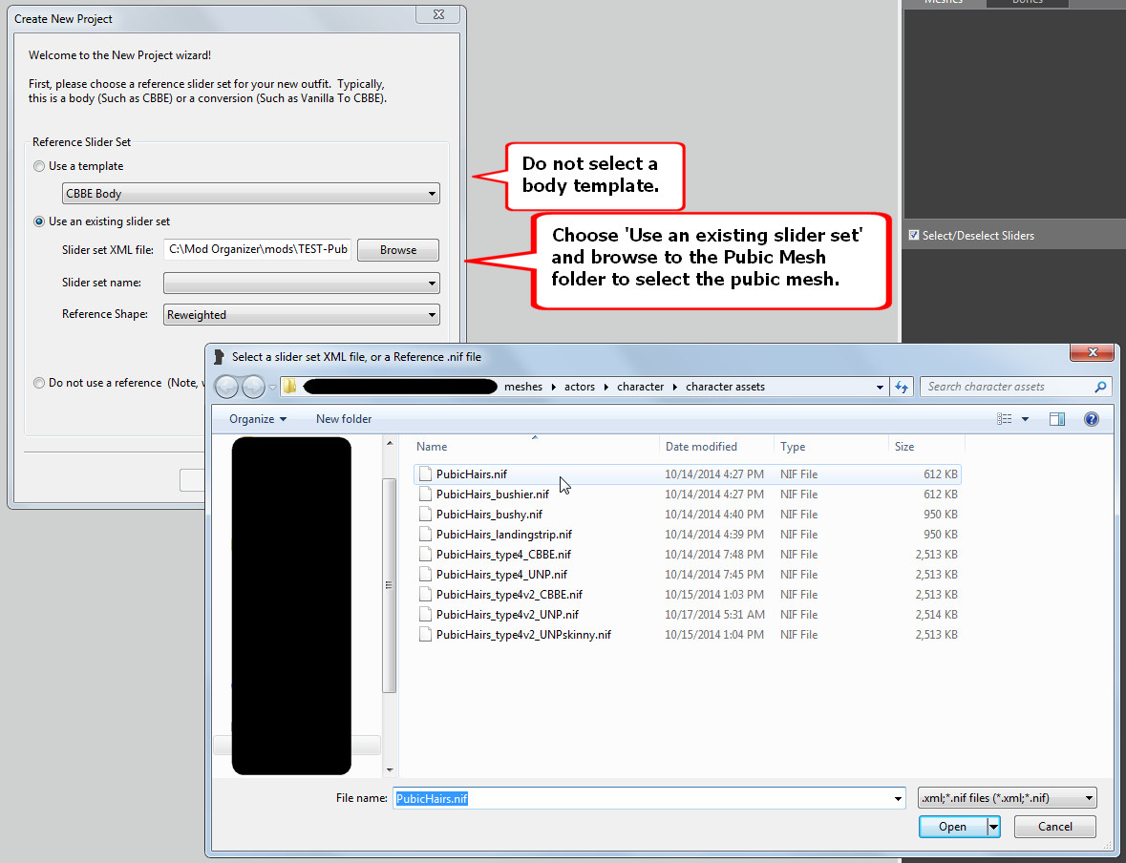The height and width of the screenshot is (863, 1126).
Task: Open the Organize menu
Action: point(258,419)
